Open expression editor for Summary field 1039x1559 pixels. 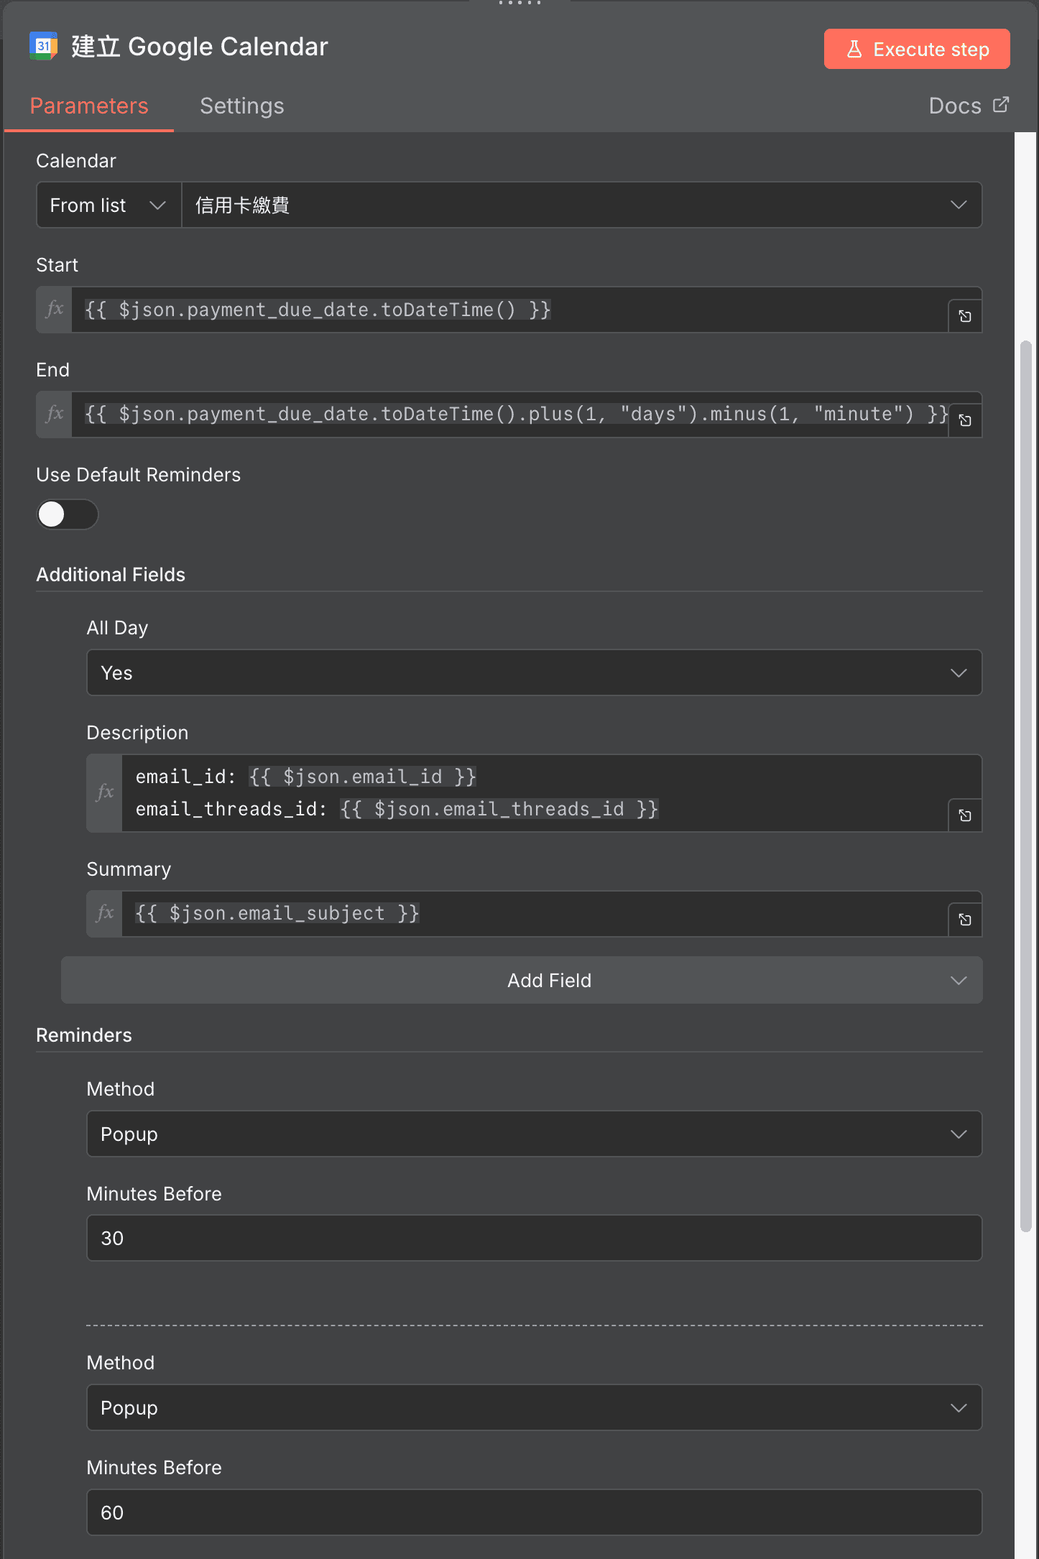pos(965,920)
